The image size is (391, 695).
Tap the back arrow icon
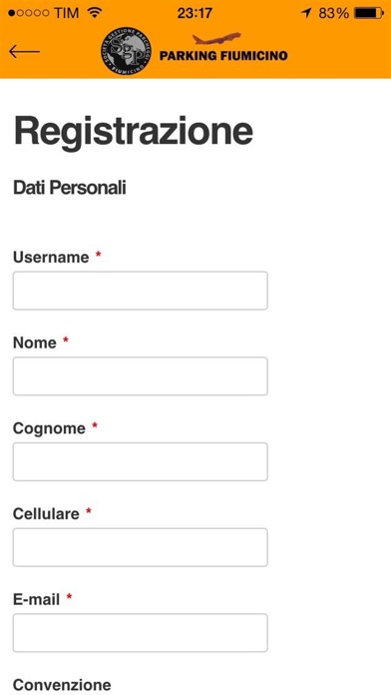pyautogui.click(x=24, y=51)
